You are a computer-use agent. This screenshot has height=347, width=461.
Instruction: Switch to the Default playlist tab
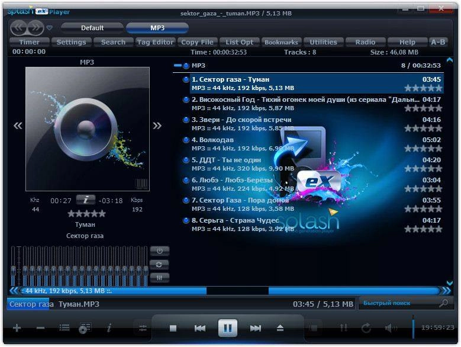(x=92, y=28)
